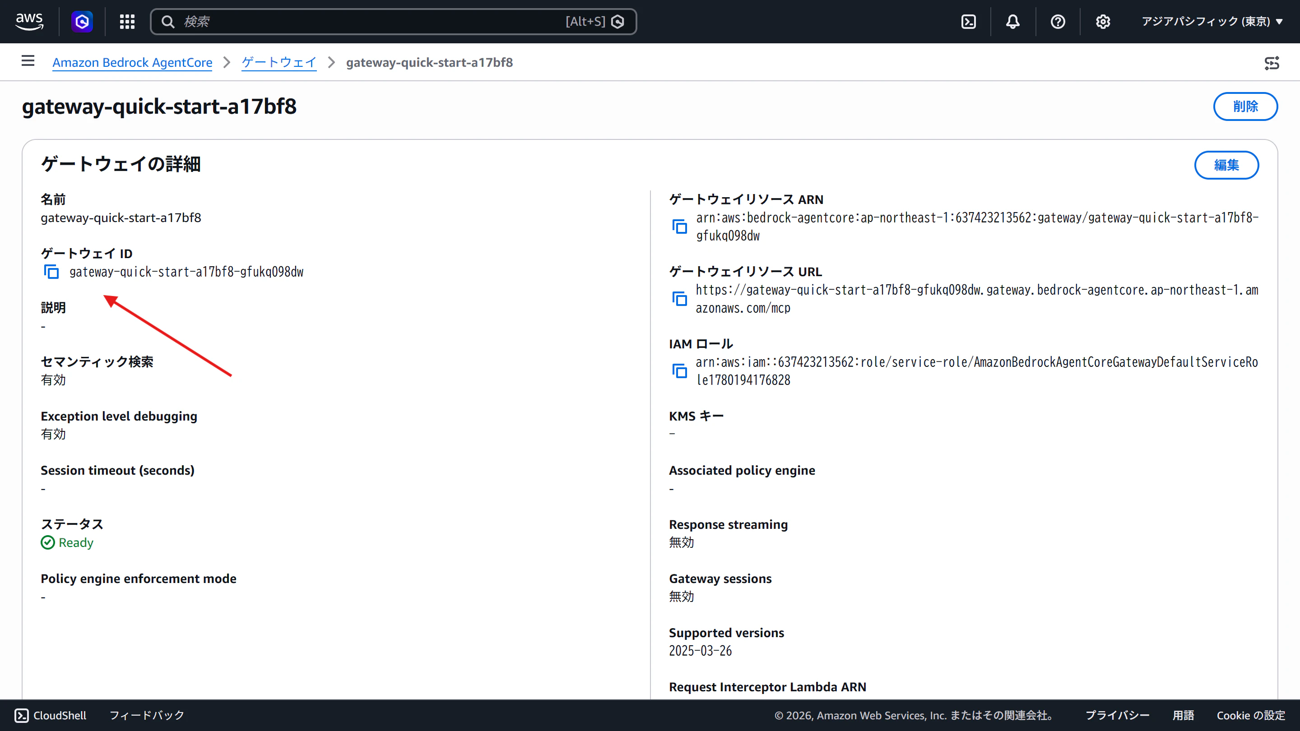Image resolution: width=1300 pixels, height=731 pixels.
Task: Click the page heading gateway-quick-start-a17bf8
Action: pyautogui.click(x=159, y=106)
